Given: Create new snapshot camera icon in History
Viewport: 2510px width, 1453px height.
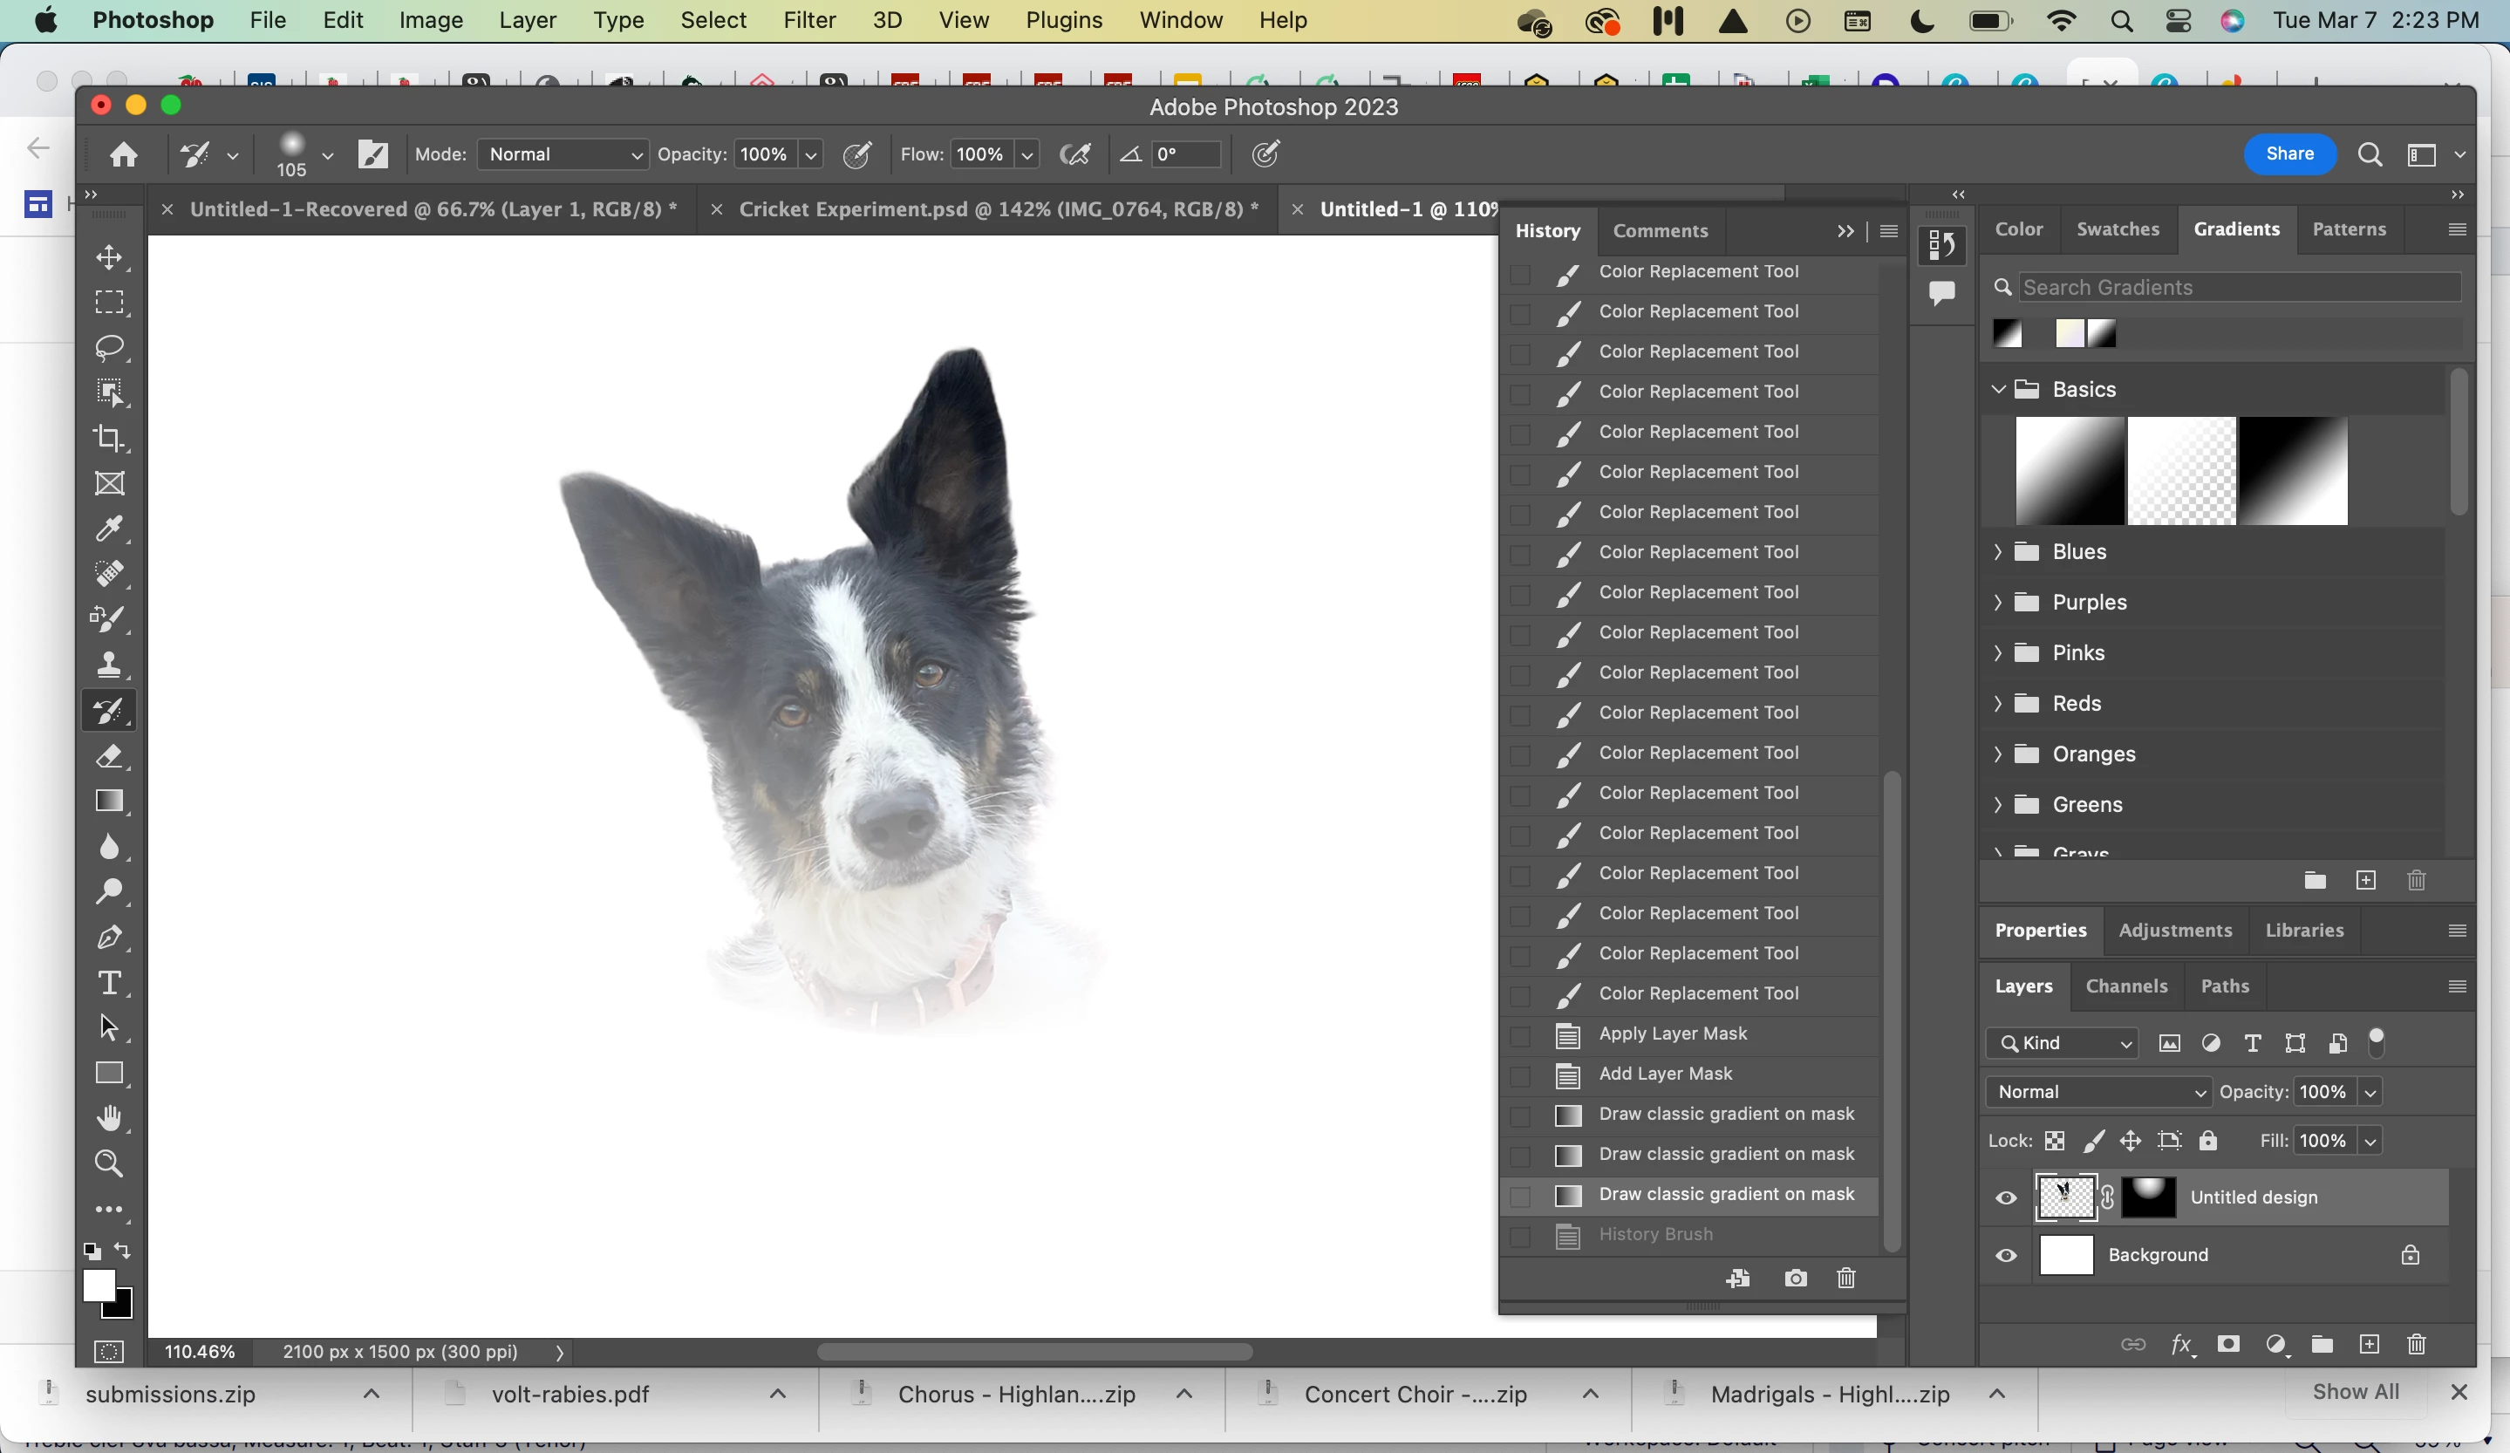Looking at the screenshot, I should coord(1795,1278).
